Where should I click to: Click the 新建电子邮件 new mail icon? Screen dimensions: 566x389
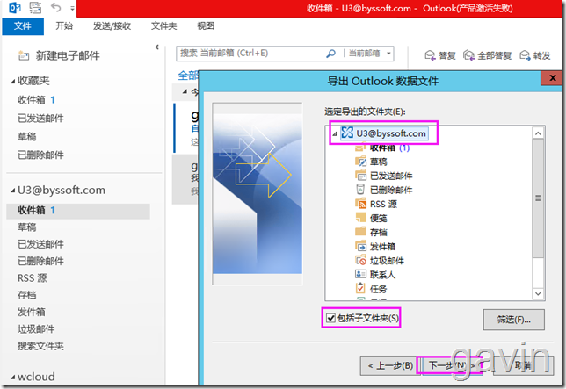pyautogui.click(x=24, y=55)
